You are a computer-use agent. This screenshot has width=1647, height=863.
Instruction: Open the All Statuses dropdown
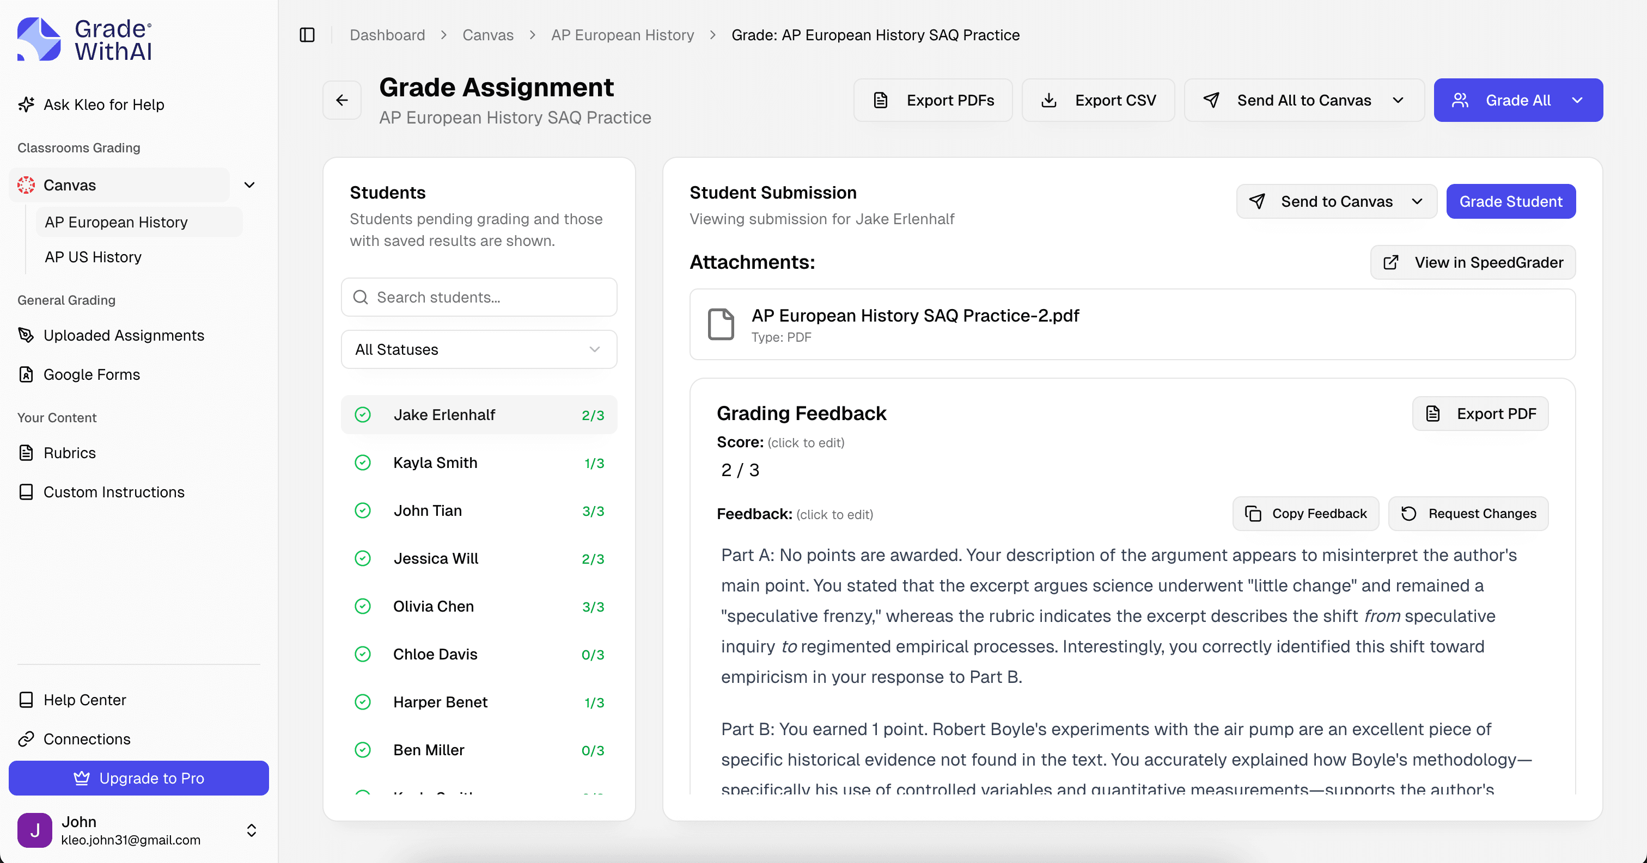478,349
